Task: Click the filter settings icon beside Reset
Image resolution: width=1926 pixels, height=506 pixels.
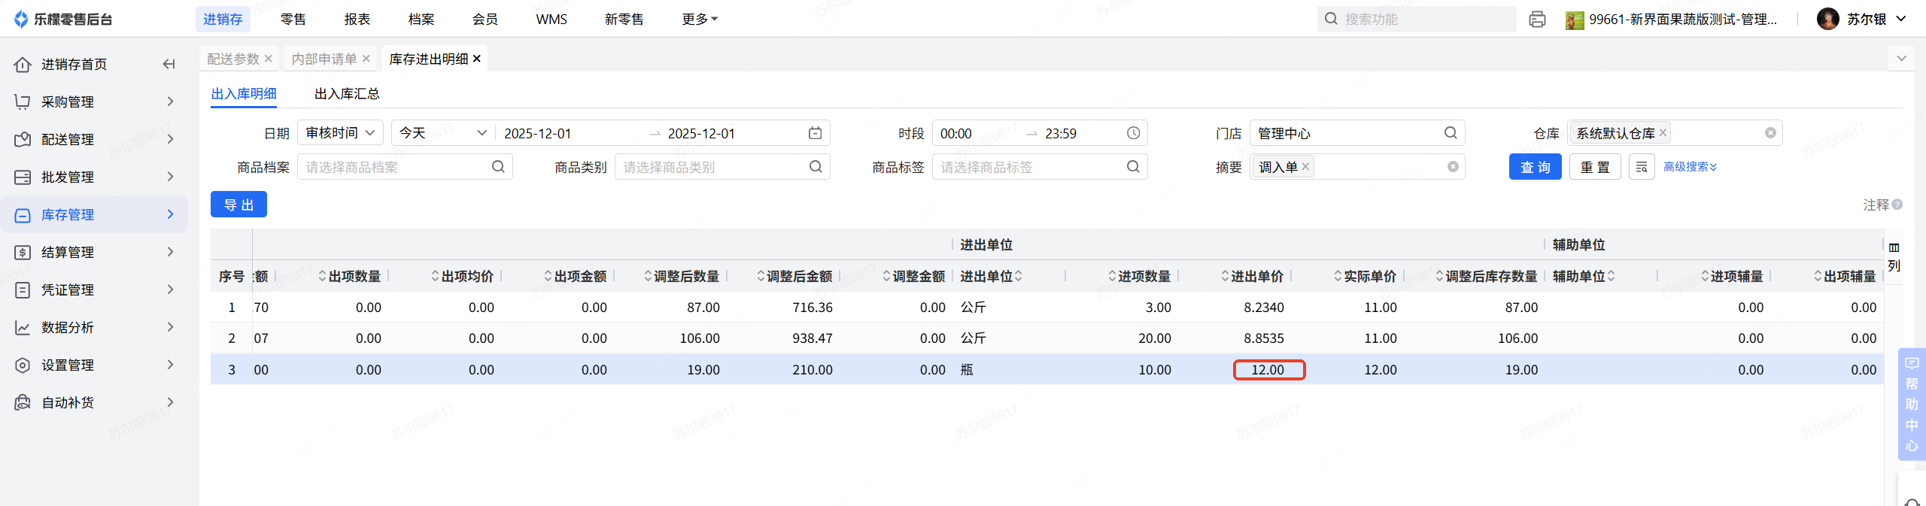Action: (x=1642, y=167)
